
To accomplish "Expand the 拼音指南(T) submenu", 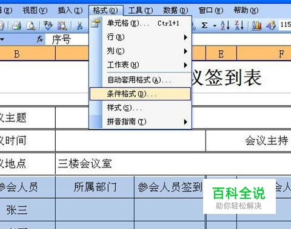I will (140, 121).
